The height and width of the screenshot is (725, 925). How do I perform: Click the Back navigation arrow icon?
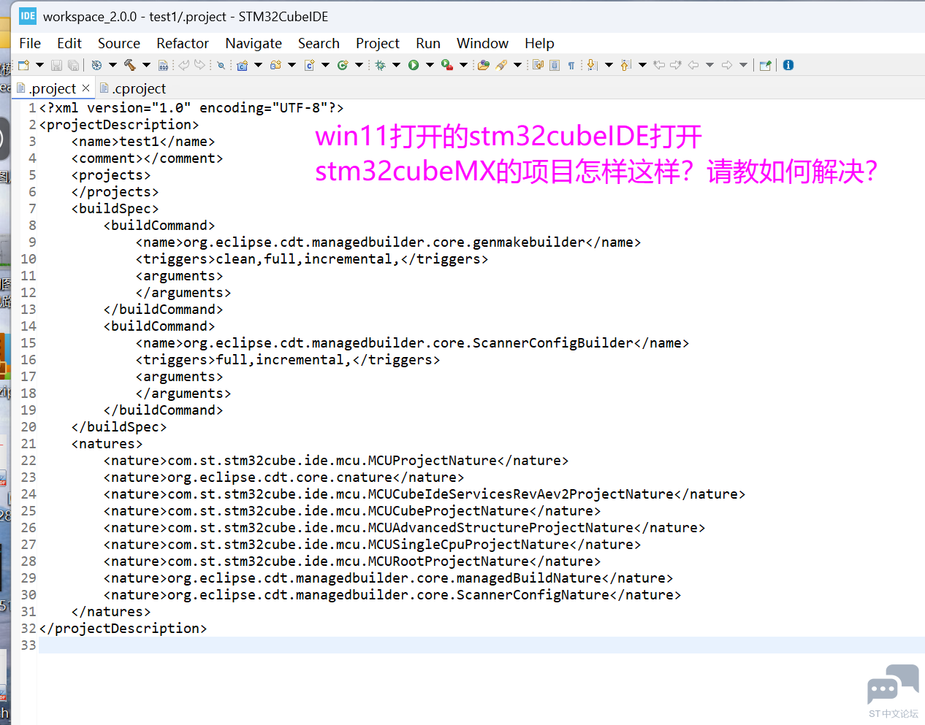coord(693,65)
